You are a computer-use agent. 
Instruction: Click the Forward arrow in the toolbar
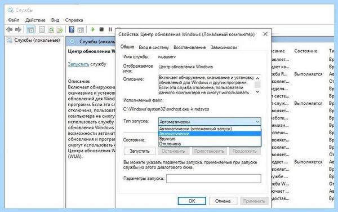coord(18,29)
